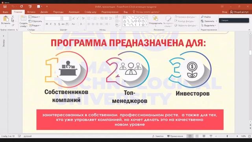The width and height of the screenshot is (252, 142).
Task: Pick the triangle shape in shapes gallery
Action: point(125,21)
